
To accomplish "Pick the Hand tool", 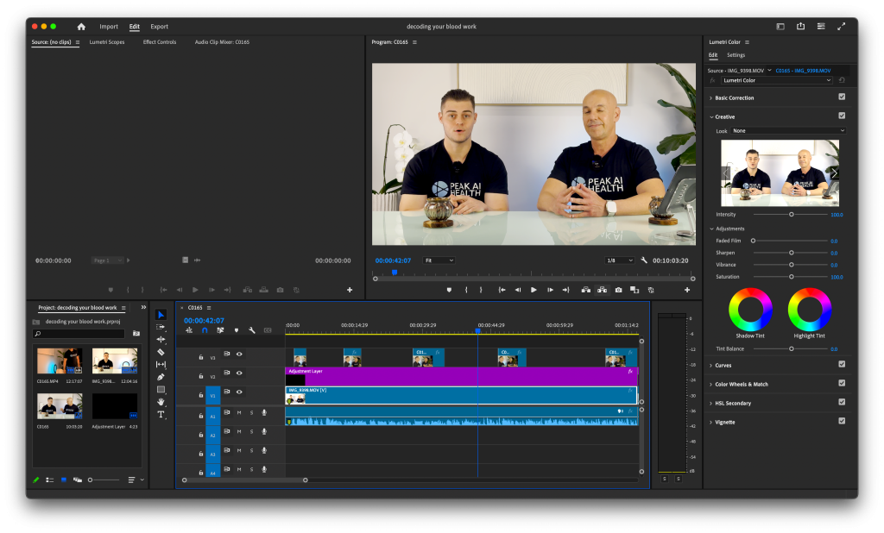I will 161,403.
